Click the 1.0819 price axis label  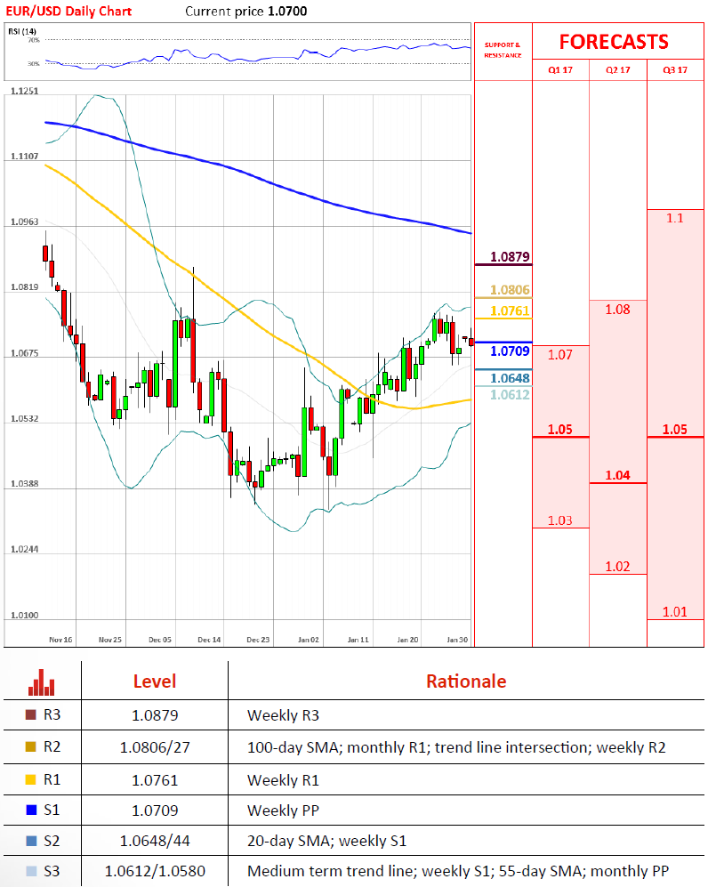click(25, 286)
